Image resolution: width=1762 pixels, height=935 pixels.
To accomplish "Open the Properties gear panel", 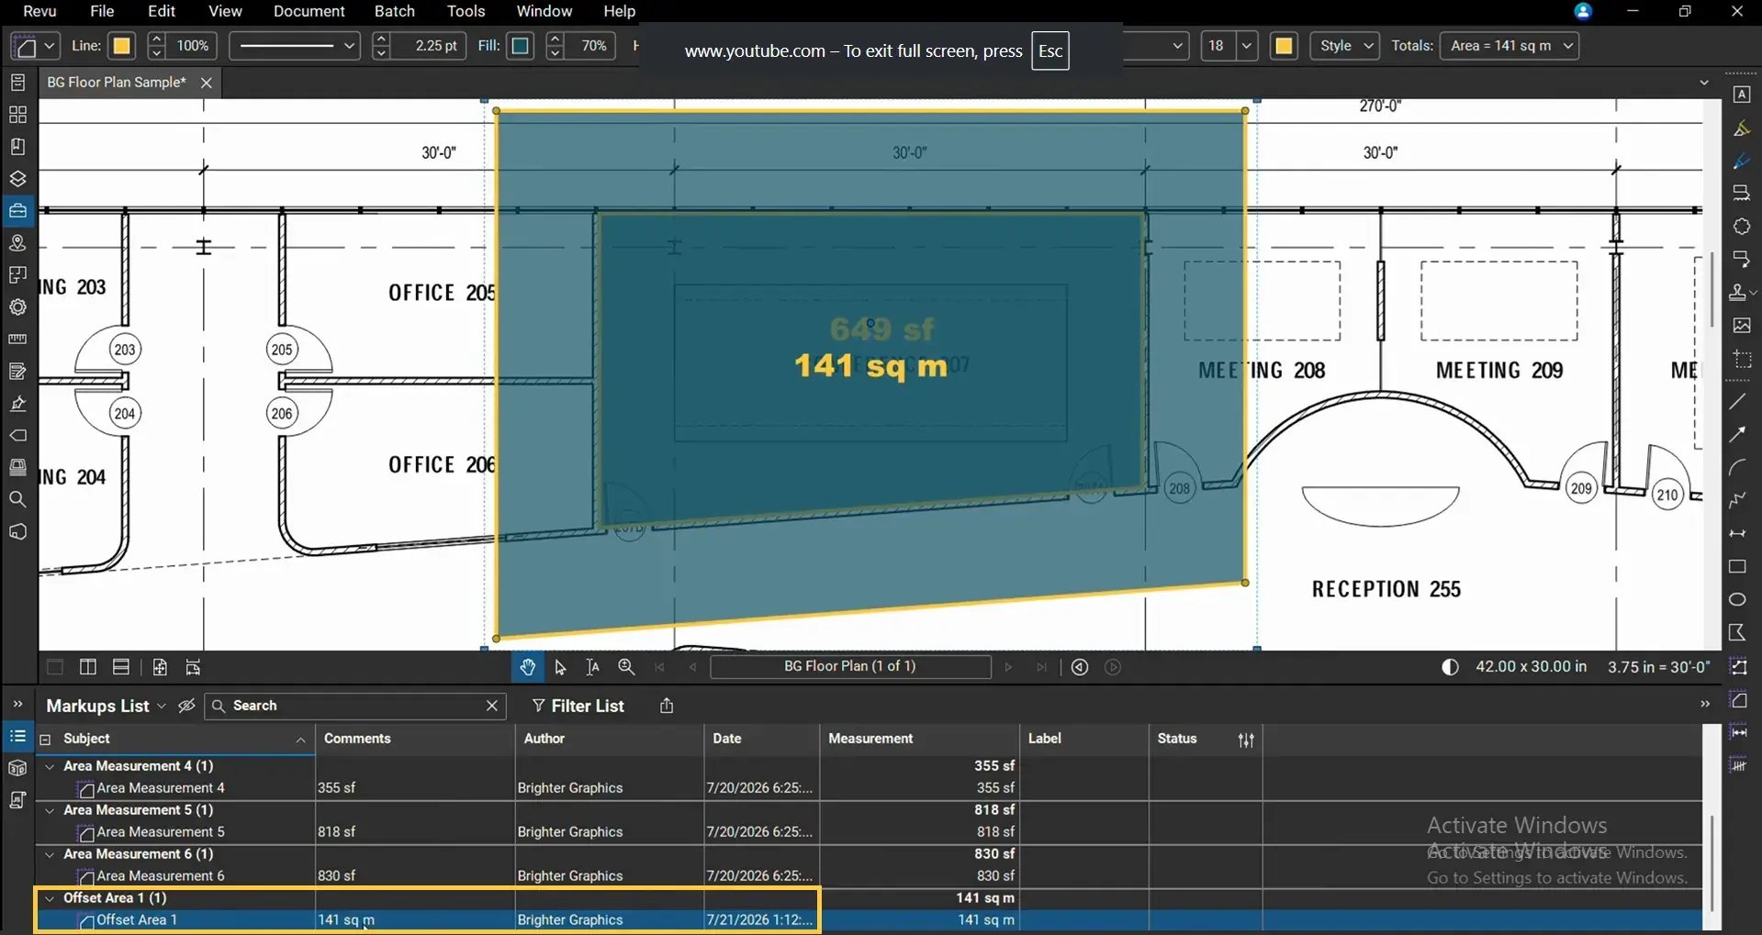I will click(17, 307).
